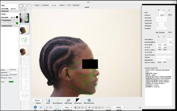Open the Adjust Image tool
The height and width of the screenshot is (111, 177).
pyautogui.click(x=68, y=100)
